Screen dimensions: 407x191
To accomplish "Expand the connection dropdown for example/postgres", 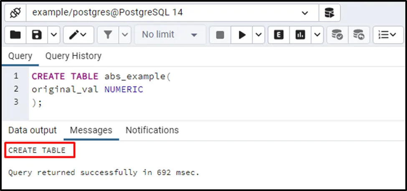I will [x=305, y=13].
